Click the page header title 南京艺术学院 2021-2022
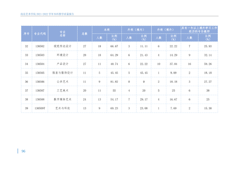The width and height of the screenshot is (239, 169). [47, 14]
